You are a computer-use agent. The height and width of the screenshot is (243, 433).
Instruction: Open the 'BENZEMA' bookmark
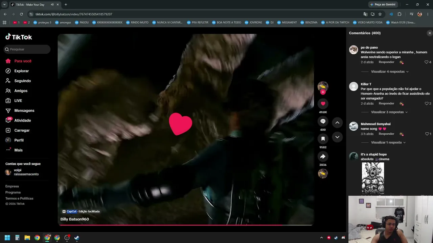coord(309,23)
